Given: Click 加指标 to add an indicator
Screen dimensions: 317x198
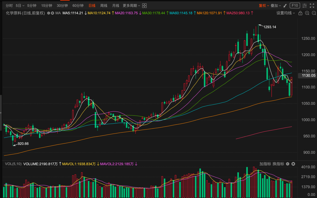Looking at the screenshot, I should pyautogui.click(x=265, y=164).
